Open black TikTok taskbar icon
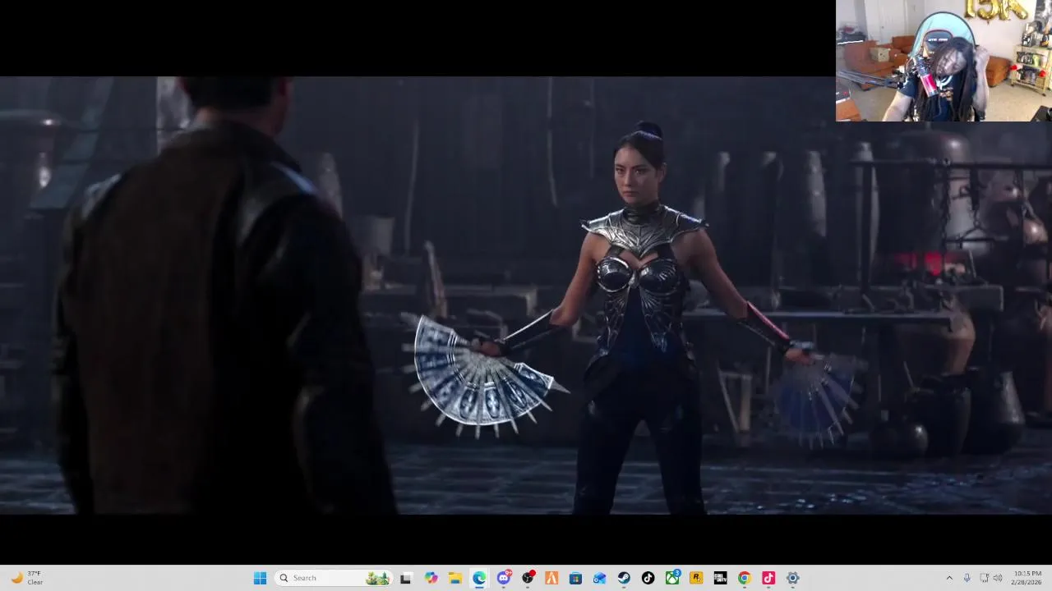This screenshot has width=1052, height=591. click(648, 578)
